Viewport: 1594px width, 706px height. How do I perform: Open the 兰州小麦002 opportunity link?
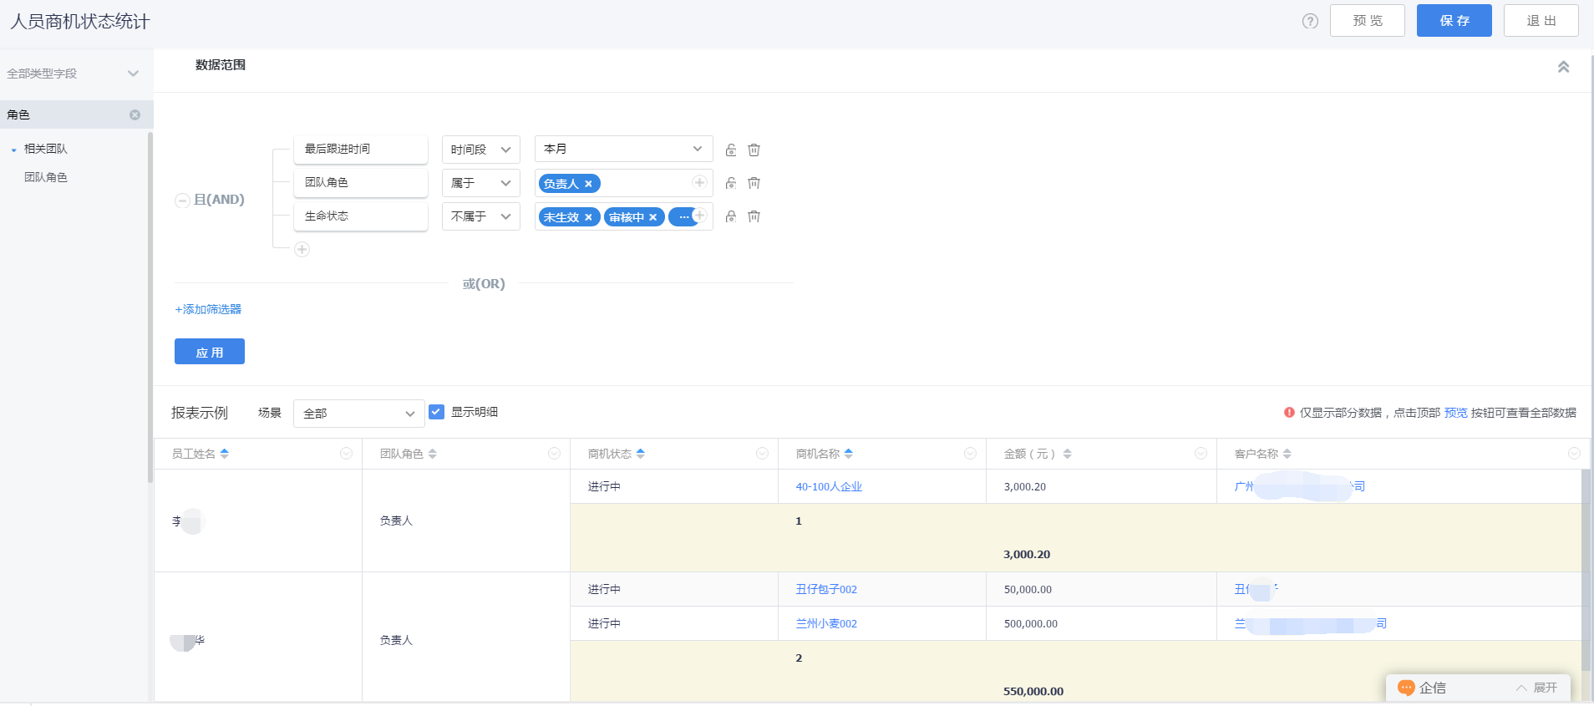(x=826, y=623)
